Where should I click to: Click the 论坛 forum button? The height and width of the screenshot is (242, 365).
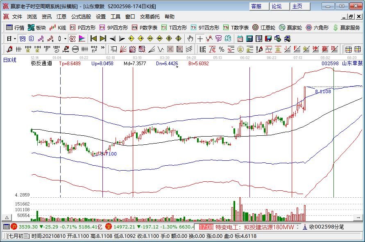coord(277,6)
